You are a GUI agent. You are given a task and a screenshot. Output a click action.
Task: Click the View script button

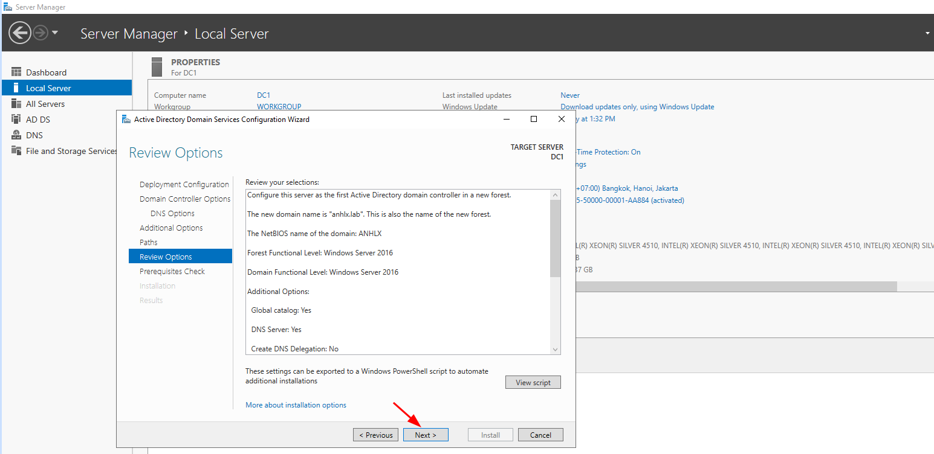click(533, 383)
